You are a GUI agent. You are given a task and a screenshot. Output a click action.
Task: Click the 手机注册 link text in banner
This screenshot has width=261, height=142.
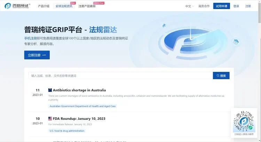(31, 39)
